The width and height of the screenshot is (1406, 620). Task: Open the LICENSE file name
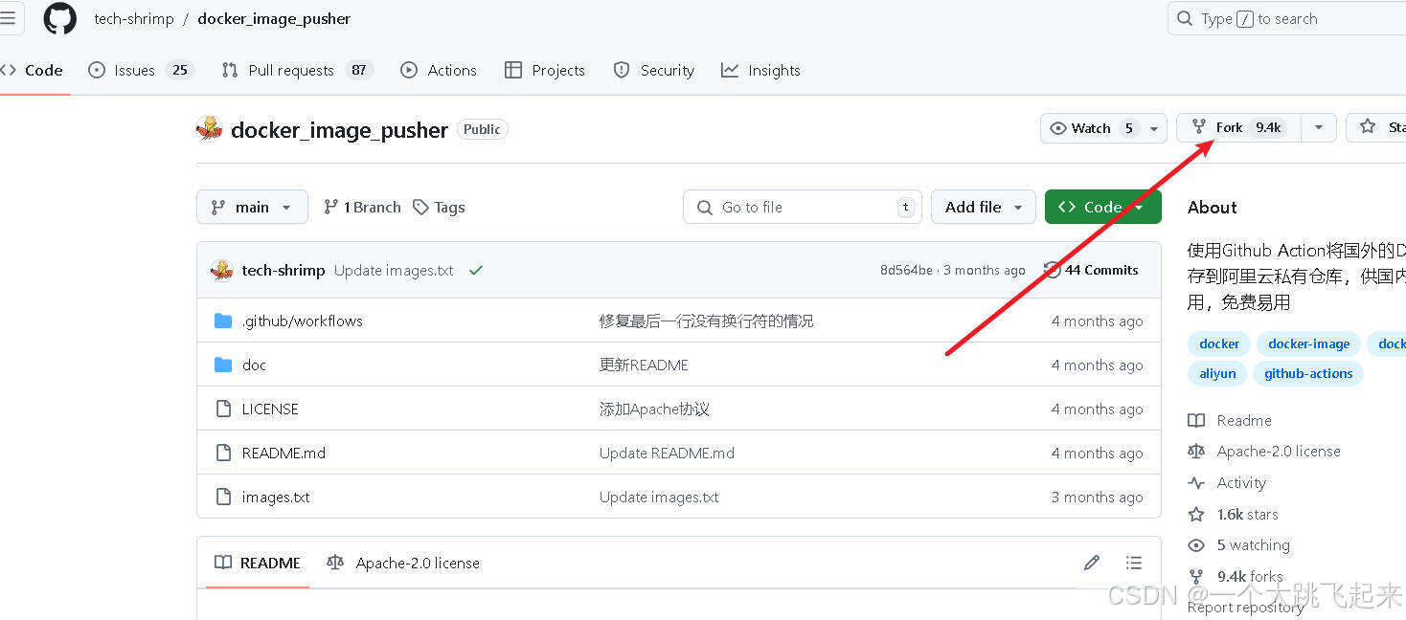click(270, 410)
